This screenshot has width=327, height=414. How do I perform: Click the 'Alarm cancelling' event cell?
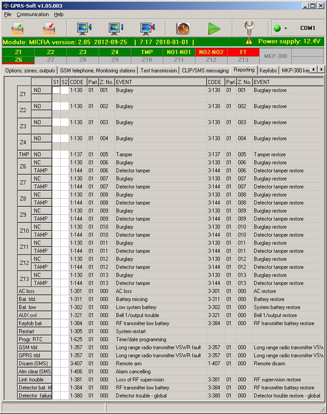(160, 372)
